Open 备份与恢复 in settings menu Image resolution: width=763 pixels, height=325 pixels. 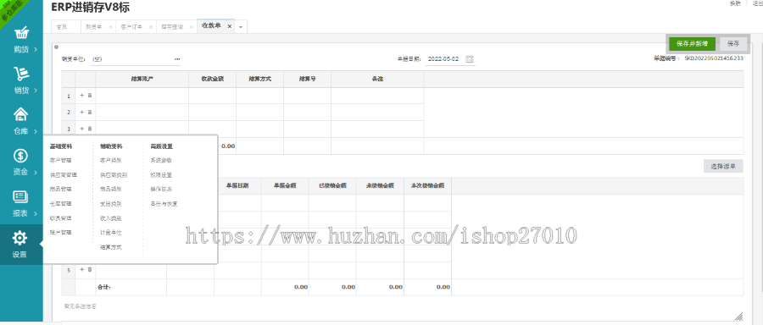pos(164,204)
